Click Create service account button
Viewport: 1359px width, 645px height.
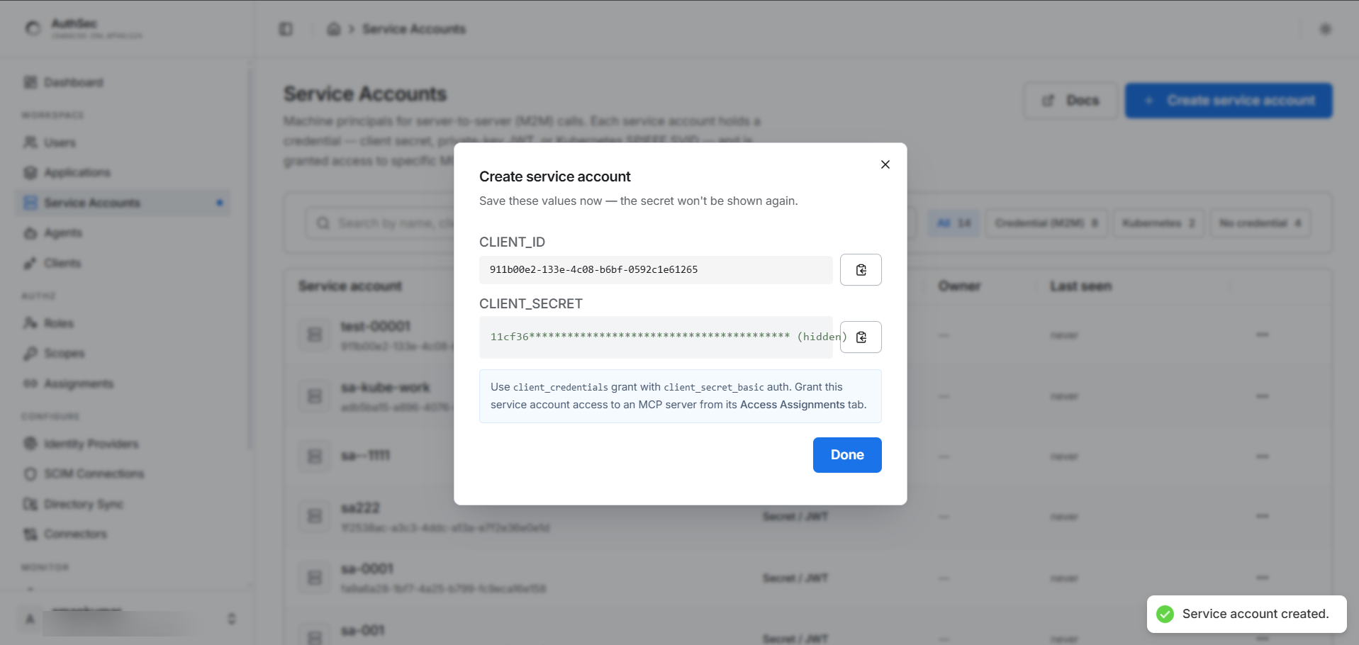click(x=1229, y=101)
